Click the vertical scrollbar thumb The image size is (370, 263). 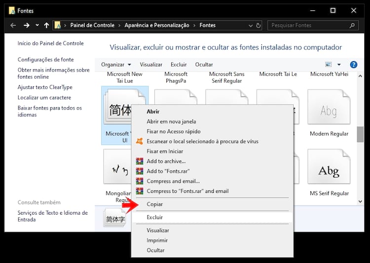pos(360,134)
